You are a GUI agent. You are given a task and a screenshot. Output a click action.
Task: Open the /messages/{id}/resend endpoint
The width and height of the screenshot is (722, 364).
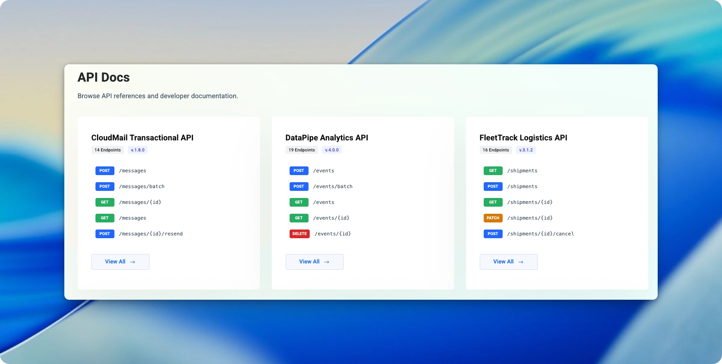(x=151, y=234)
